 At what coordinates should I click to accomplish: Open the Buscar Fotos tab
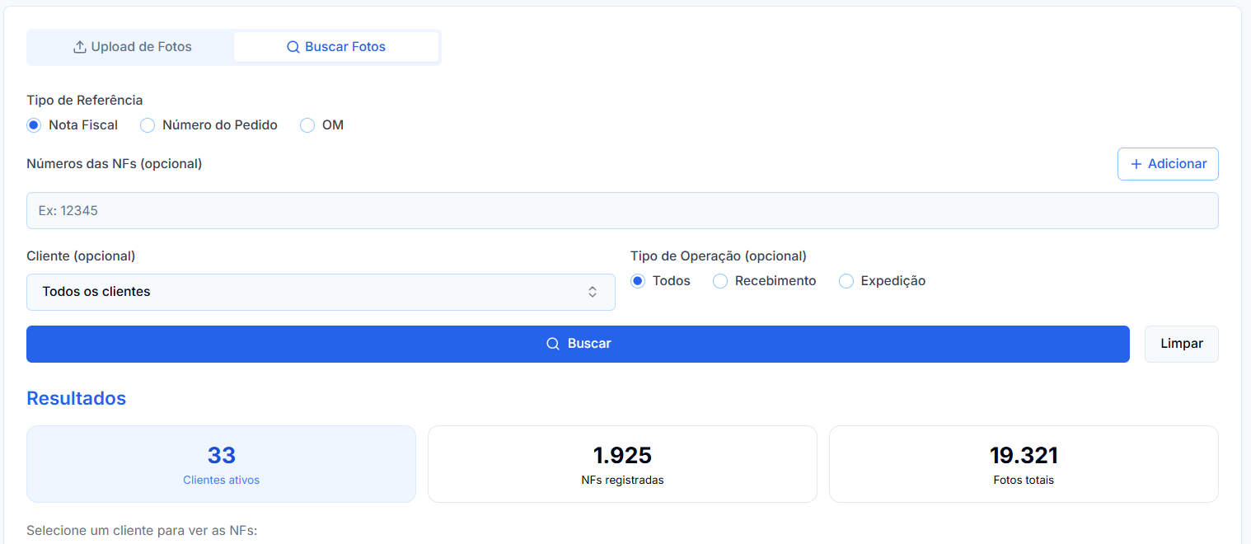[x=336, y=47]
